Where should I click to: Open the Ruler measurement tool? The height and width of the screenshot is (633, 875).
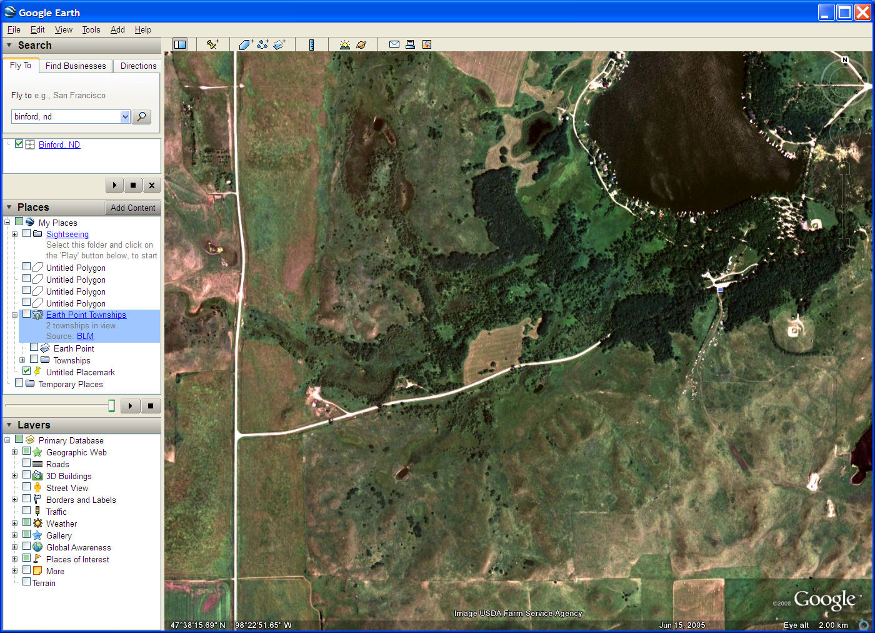[311, 44]
